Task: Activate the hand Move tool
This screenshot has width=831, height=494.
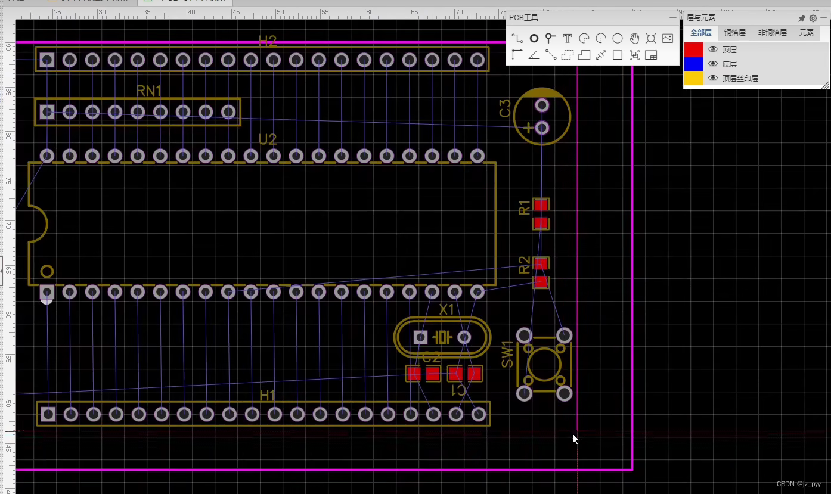Action: 634,38
